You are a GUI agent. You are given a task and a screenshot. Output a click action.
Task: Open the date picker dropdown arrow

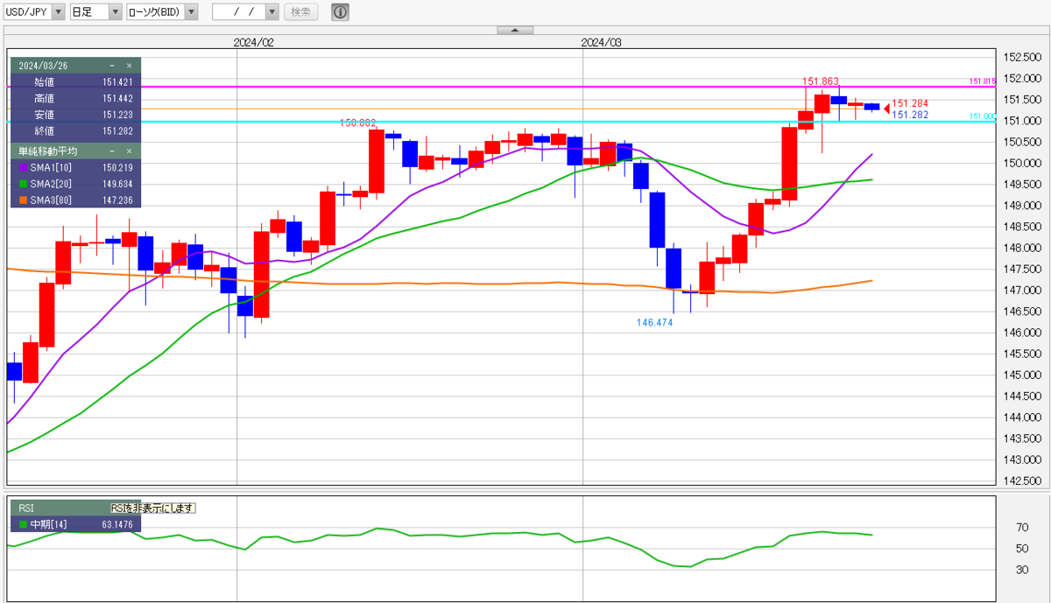[x=272, y=11]
